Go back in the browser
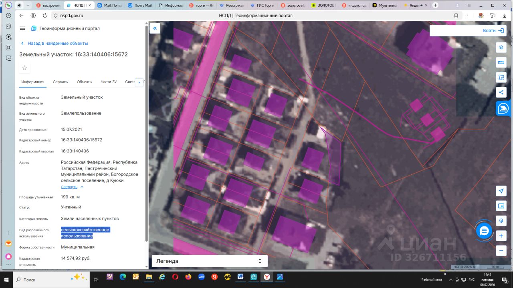 click(x=21, y=16)
